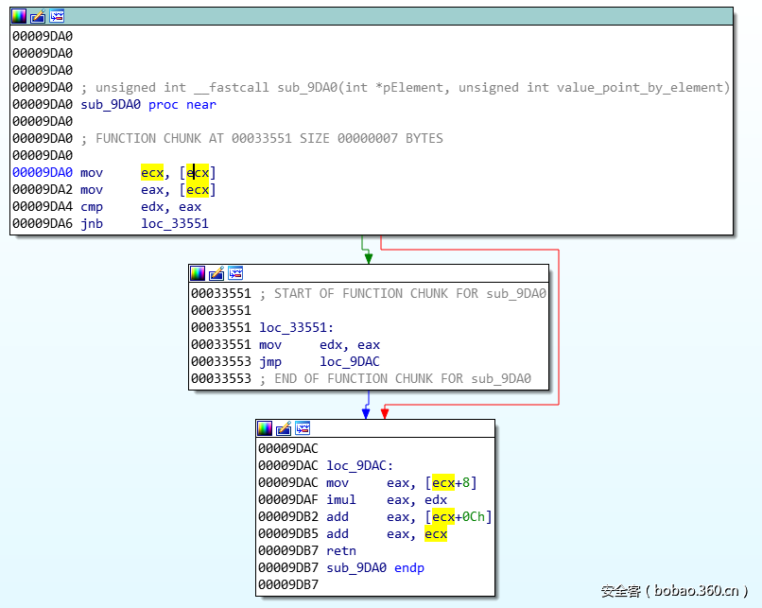Click the third title icon on the loc_9DAC node

(303, 428)
